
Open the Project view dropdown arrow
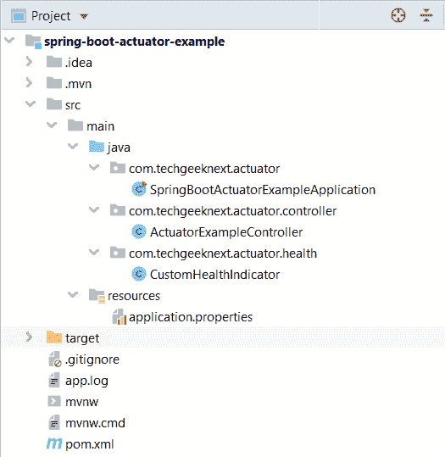pyautogui.click(x=84, y=16)
